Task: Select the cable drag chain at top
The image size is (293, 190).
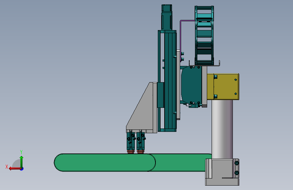Action: [204, 35]
